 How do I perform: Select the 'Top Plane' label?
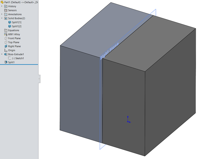pos(14,42)
